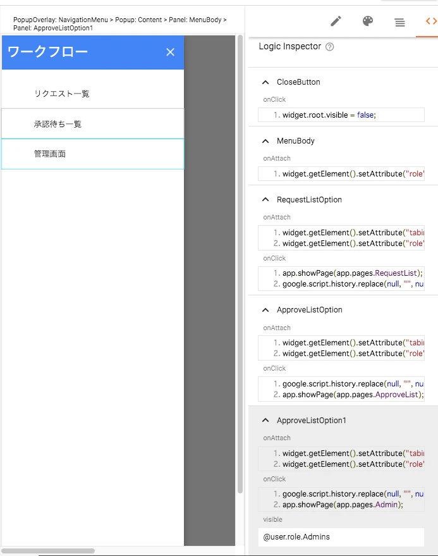Switch to the code brackets Logic tab
The image size is (438, 556).
tap(431, 22)
